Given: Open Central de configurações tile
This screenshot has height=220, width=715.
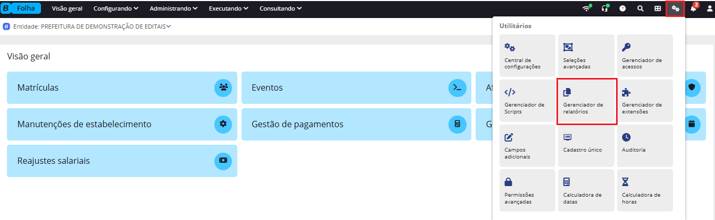Looking at the screenshot, I should tap(528, 56).
